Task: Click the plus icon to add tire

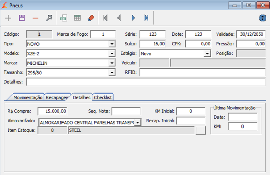Action: click(x=8, y=18)
